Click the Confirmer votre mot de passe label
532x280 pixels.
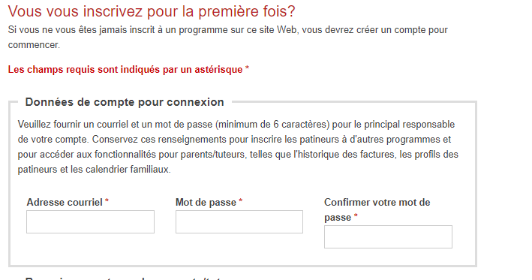[x=377, y=209]
